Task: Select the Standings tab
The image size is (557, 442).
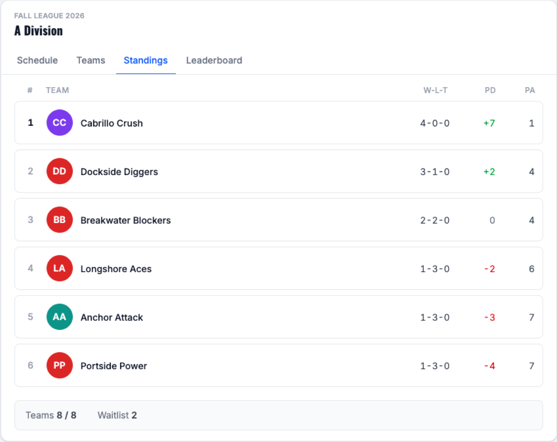Action: [x=146, y=60]
